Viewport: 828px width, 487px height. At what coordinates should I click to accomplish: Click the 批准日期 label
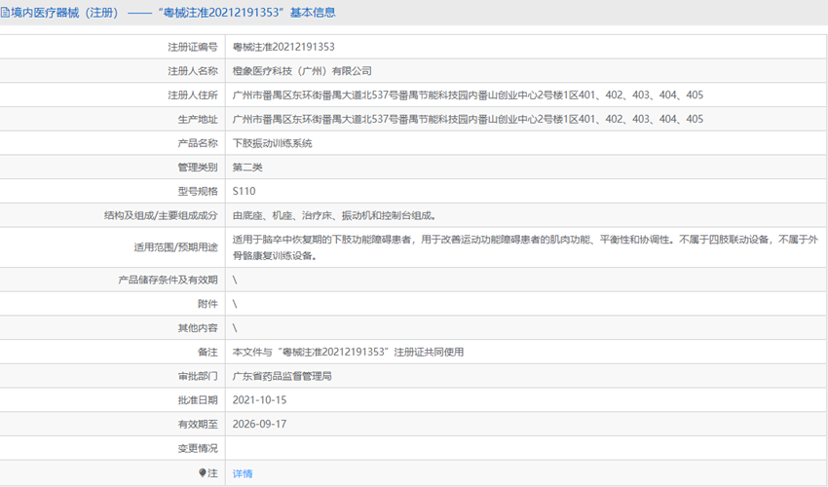(x=198, y=400)
